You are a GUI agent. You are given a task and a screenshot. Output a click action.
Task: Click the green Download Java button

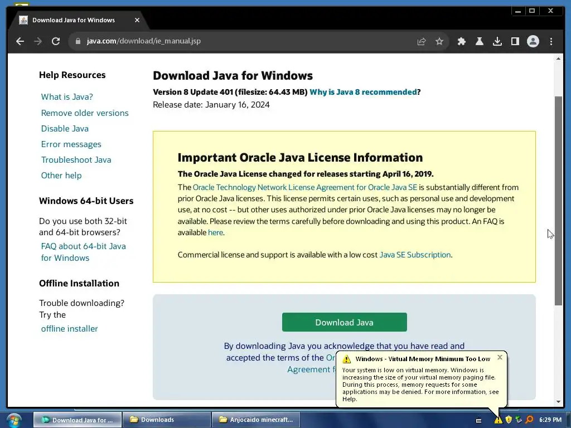[344, 322]
